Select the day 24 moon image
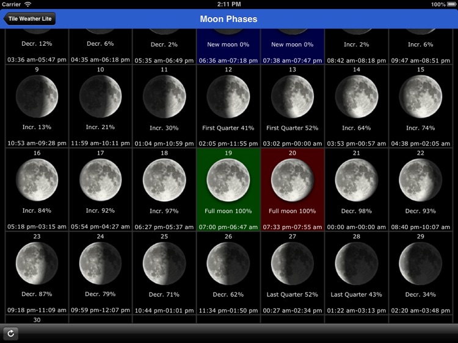Screen dimensions: 458x343 pyautogui.click(x=101, y=263)
